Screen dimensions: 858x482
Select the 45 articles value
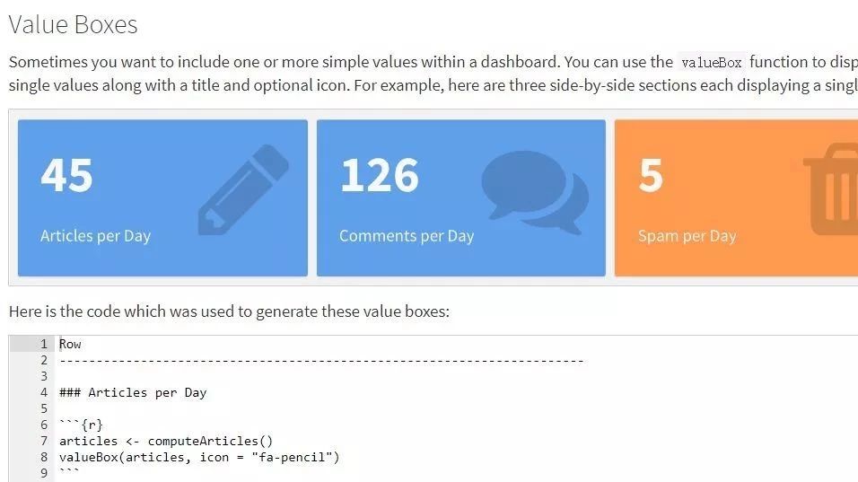(66, 176)
